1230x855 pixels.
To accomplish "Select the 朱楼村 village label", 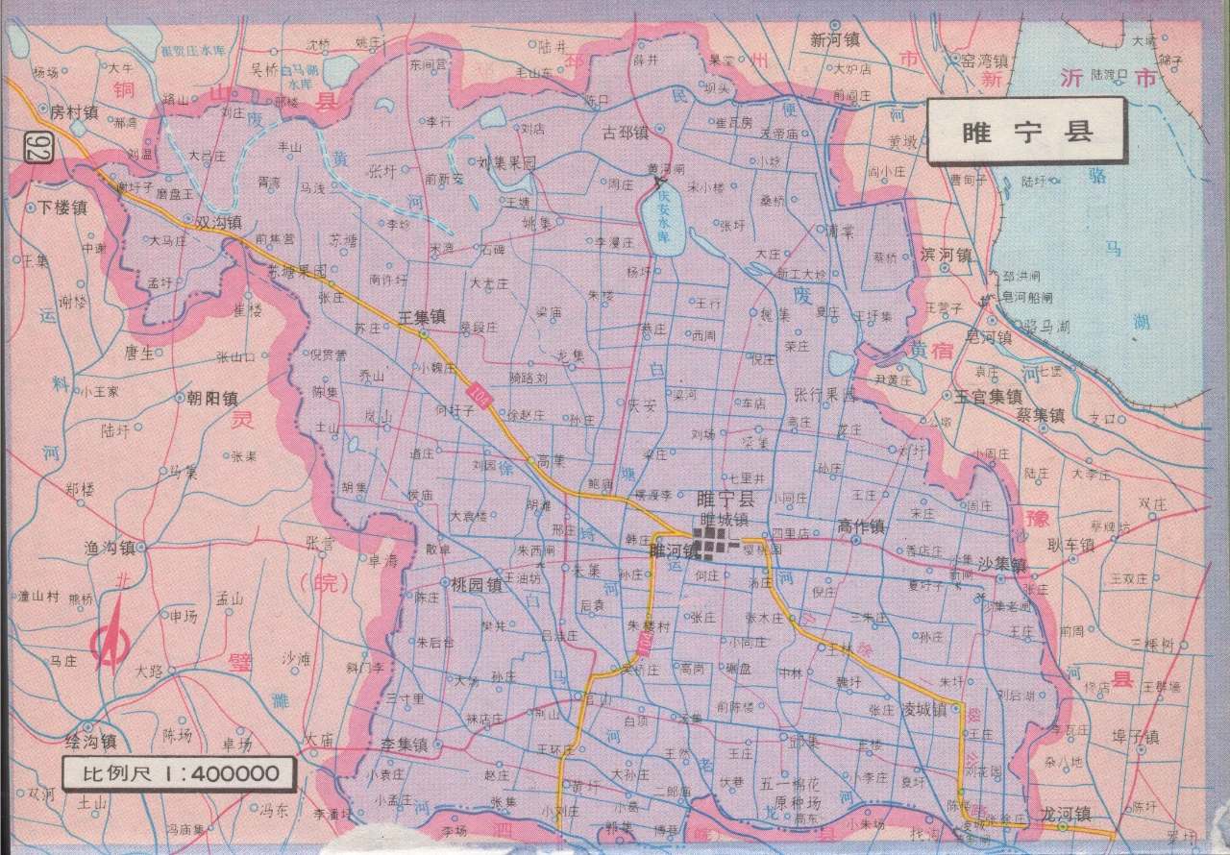I will [648, 624].
